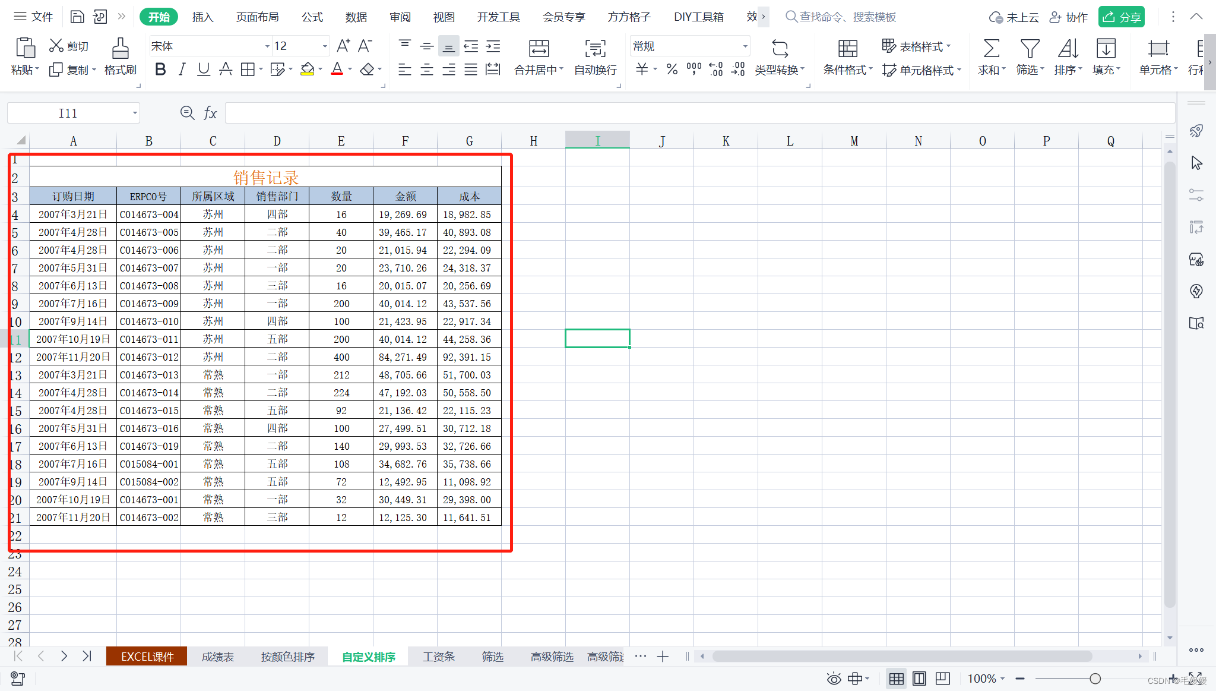This screenshot has height=691, width=1216.
Task: Click the Conditional Formatting (条件格式) icon
Action: click(847, 49)
